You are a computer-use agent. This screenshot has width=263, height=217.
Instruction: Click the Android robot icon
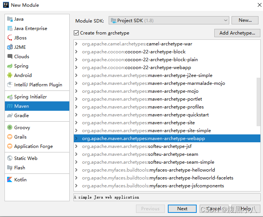tap(10, 75)
